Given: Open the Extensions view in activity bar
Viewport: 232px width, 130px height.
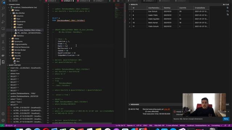Looking at the screenshot, I should (3, 35).
